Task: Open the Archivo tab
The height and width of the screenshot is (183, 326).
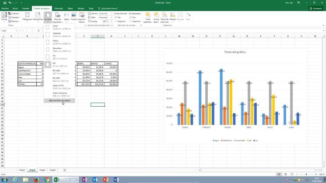Action: (x=5, y=9)
